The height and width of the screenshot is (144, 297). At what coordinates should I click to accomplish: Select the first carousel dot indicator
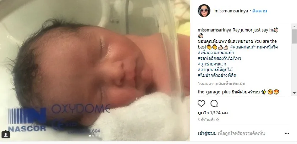point(90,136)
